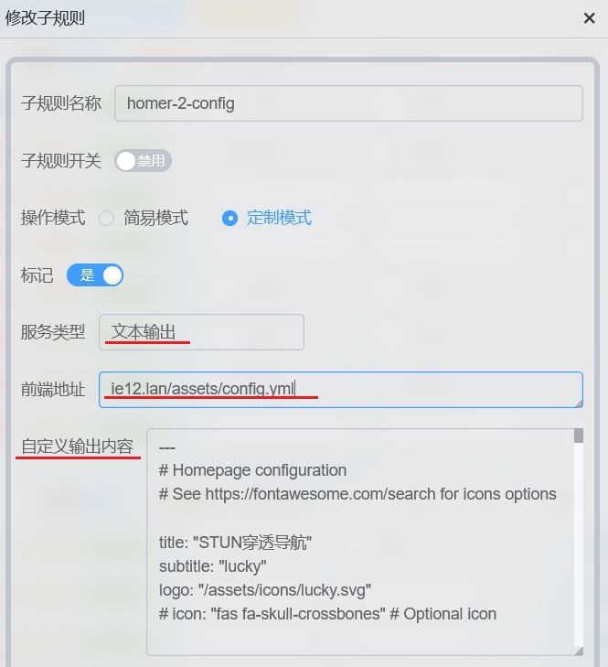The image size is (608, 667).
Task: Click the 定制模式 label text
Action: click(279, 218)
